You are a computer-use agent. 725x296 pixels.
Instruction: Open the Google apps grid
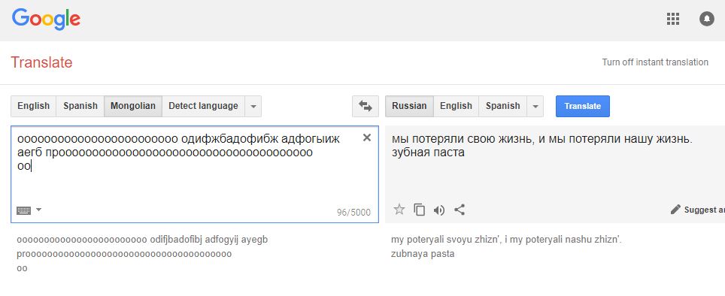click(x=673, y=19)
